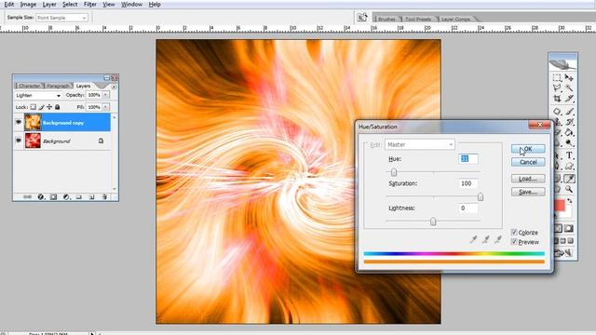Switch to the Paragraph tab

58,86
